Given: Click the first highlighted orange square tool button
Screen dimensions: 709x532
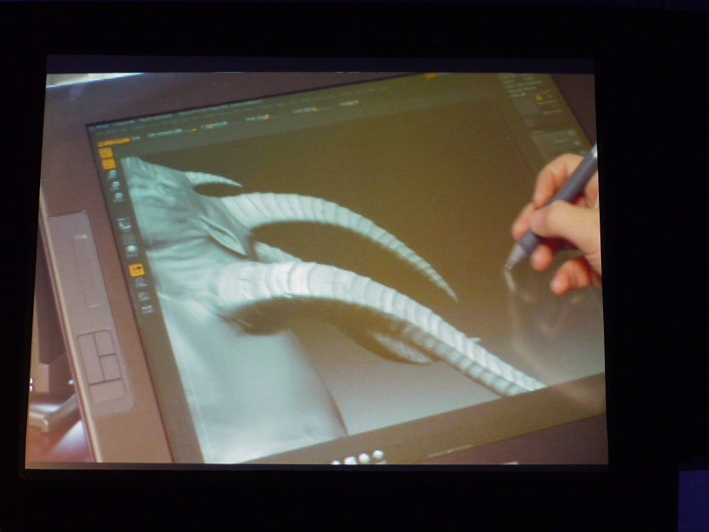Looking at the screenshot, I should click(106, 154).
